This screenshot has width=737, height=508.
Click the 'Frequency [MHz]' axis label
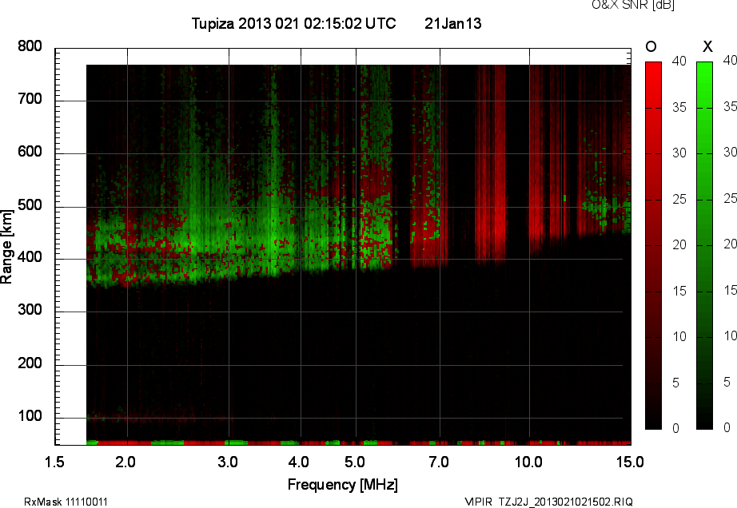pos(343,485)
